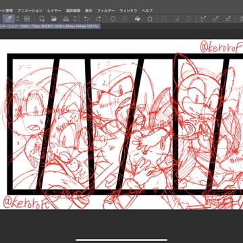Open the 表示 menu
The height and width of the screenshot is (243, 243).
(x=88, y=11)
